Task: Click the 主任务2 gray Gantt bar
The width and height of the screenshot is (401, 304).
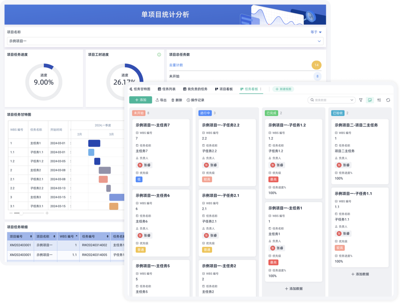Action: coord(105,170)
